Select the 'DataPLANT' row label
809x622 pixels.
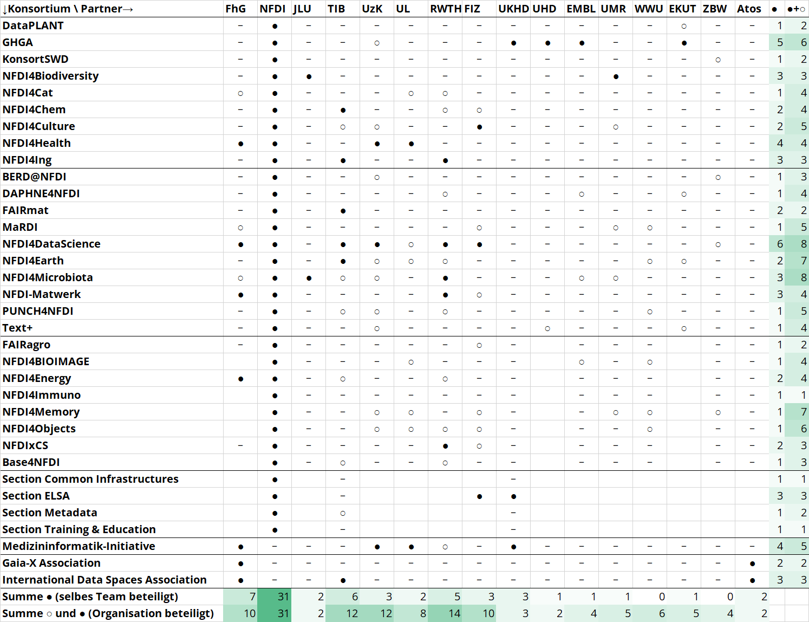pyautogui.click(x=33, y=25)
